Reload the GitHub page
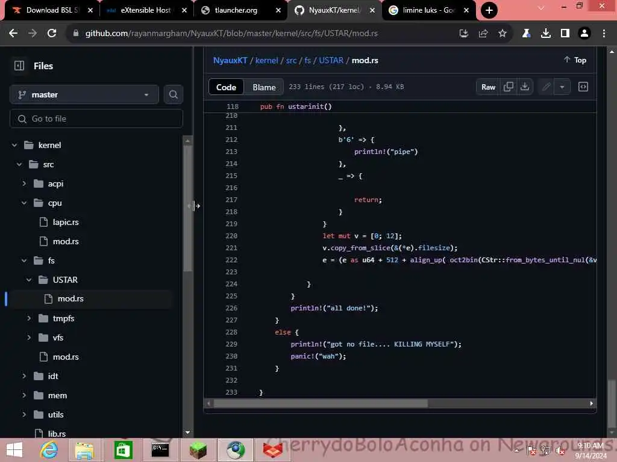The width and height of the screenshot is (617, 462). click(x=52, y=34)
